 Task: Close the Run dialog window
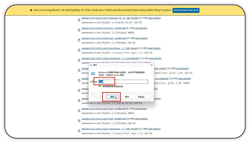152,65
